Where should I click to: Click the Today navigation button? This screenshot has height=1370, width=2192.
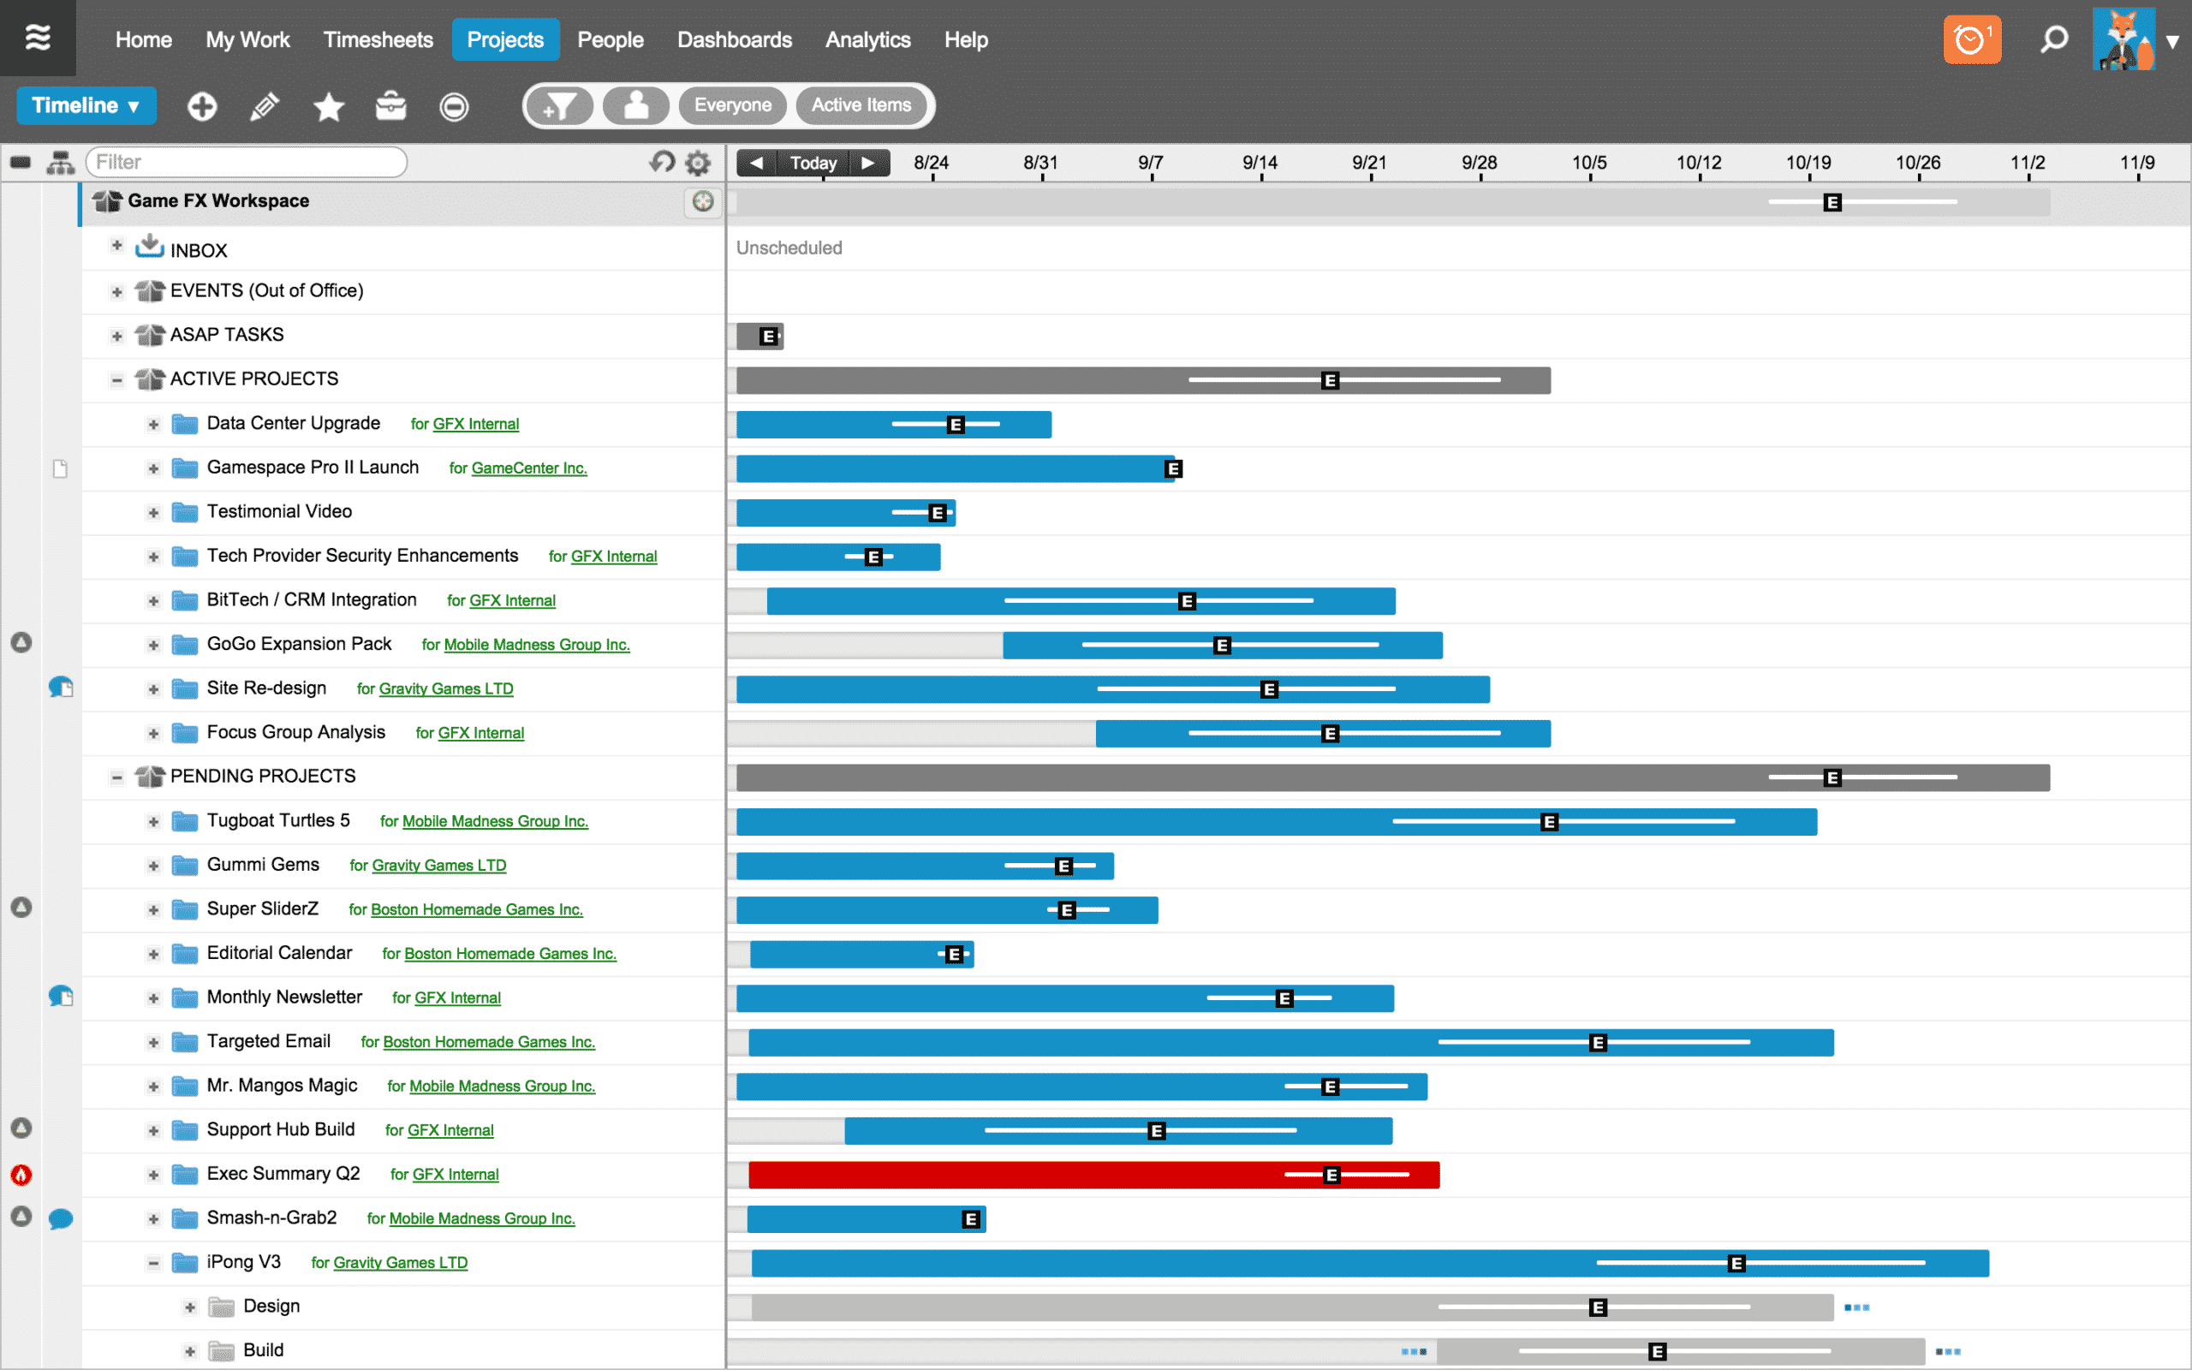[814, 161]
